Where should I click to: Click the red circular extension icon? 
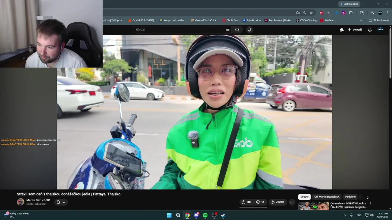click(x=321, y=13)
